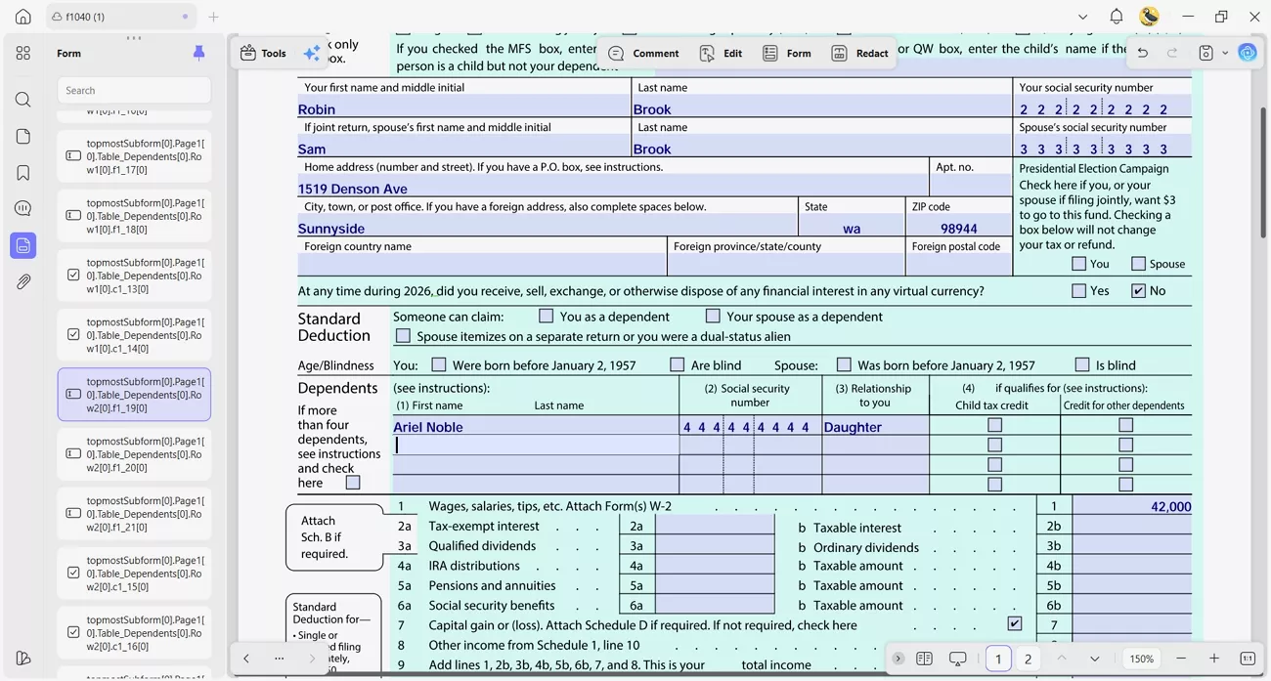Click the Redo arrow
Viewport: 1271px width, 681px height.
click(1172, 53)
